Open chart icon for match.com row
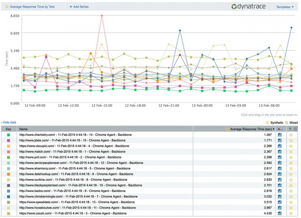The height and width of the screenshot is (218, 301). [x=280, y=152]
